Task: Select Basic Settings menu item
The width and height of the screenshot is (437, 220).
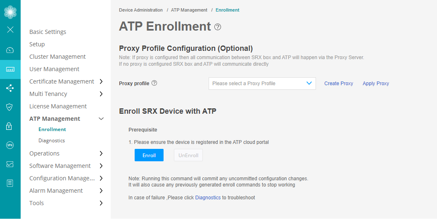Action: pos(47,32)
